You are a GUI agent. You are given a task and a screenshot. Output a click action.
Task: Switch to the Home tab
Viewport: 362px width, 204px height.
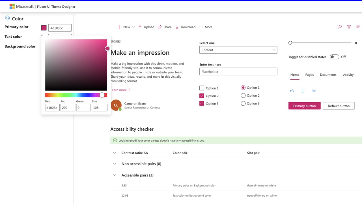[295, 75]
